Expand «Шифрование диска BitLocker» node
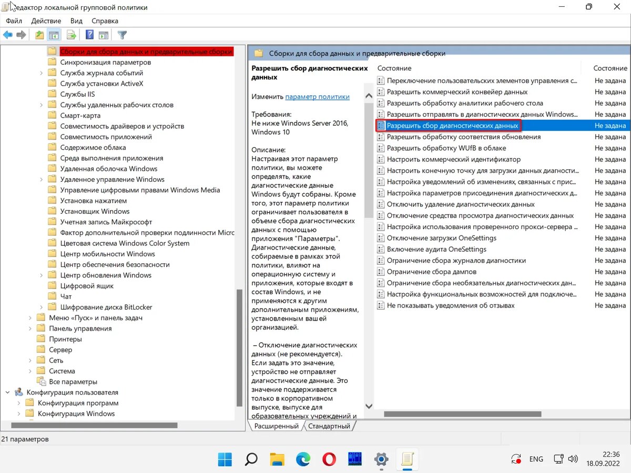Viewport: 631px width, 473px height. pyautogui.click(x=42, y=307)
